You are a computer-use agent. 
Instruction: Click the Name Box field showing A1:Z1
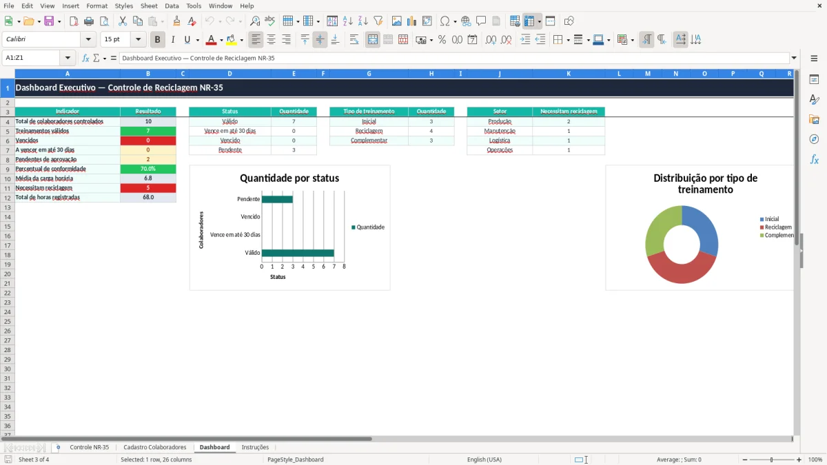pyautogui.click(x=32, y=58)
